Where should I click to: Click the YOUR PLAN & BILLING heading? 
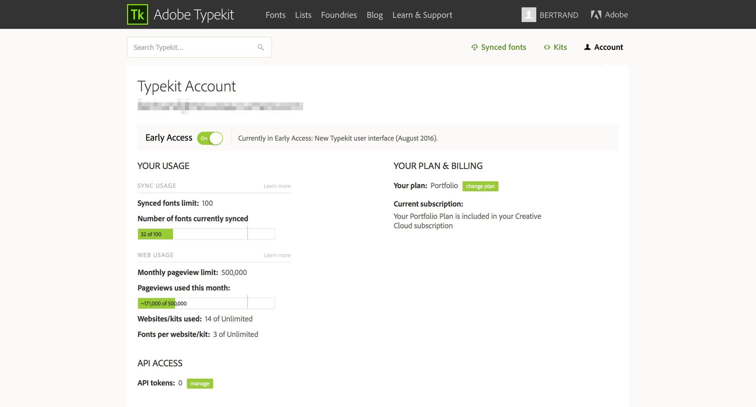point(438,166)
